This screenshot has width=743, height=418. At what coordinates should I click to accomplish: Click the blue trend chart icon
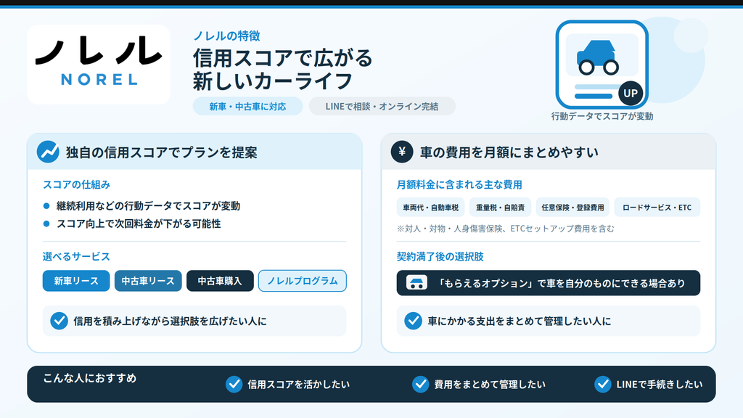pos(48,152)
